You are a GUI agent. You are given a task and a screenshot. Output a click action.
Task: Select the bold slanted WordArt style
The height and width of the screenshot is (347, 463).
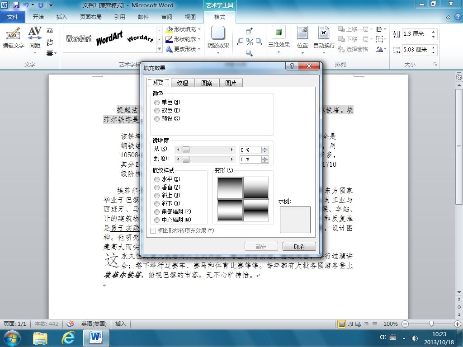point(109,38)
